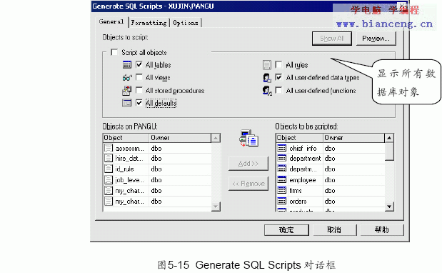Confirm with the 确定 button
The height and width of the screenshot is (273, 442).
286,230
